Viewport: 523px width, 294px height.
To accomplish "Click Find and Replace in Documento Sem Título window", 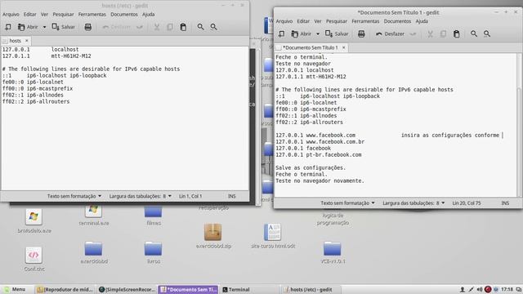I will pyautogui.click(x=487, y=33).
